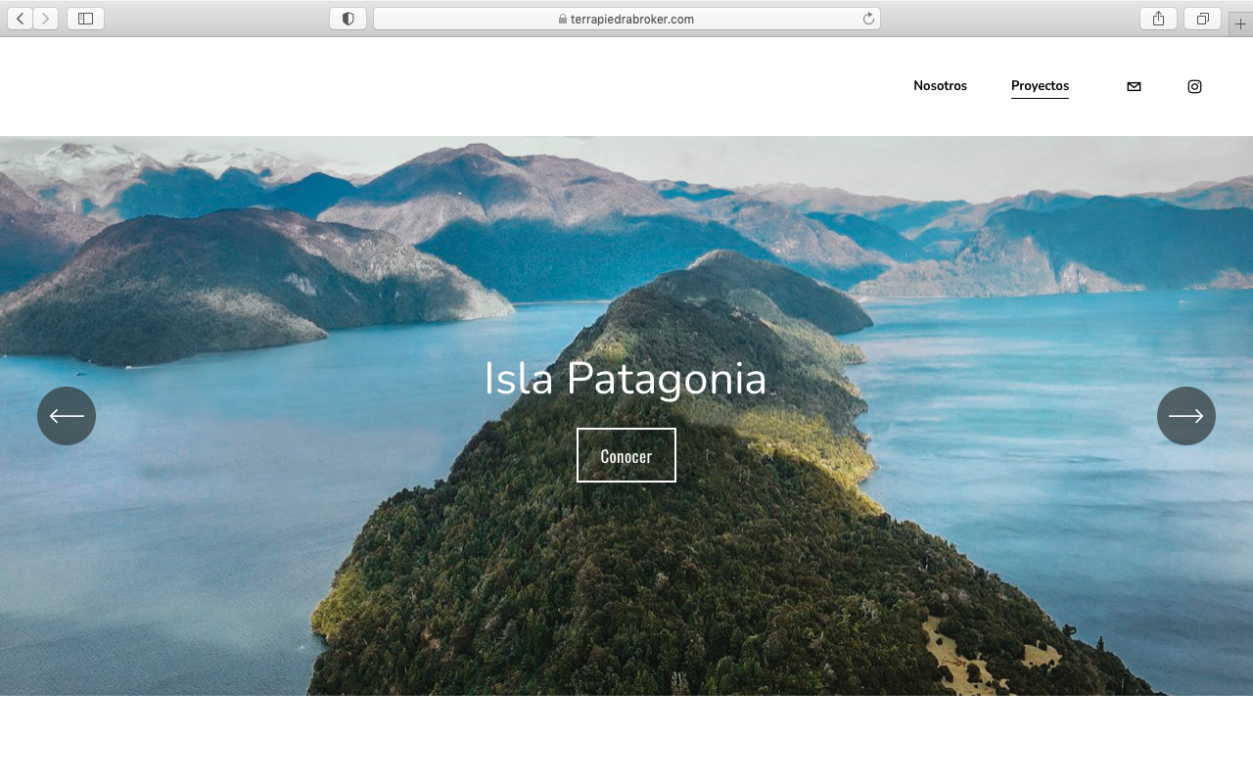Click the terrapiedrabroker.com address bar
Image resolution: width=1253 pixels, height=783 pixels.
[626, 19]
